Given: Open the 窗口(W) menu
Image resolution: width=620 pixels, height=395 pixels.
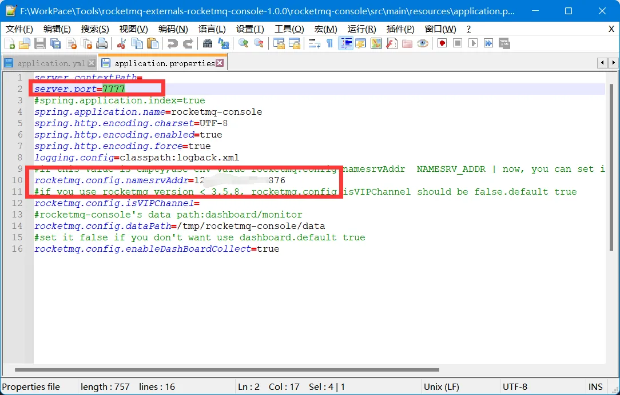Looking at the screenshot, I should pos(440,29).
